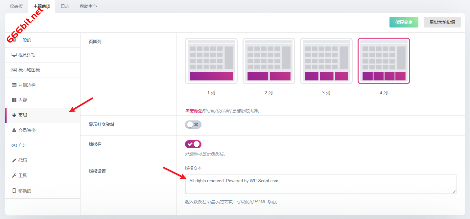Open the 视觉选项 sidebar section
Image resolution: width=470 pixels, height=219 pixels.
[43, 55]
